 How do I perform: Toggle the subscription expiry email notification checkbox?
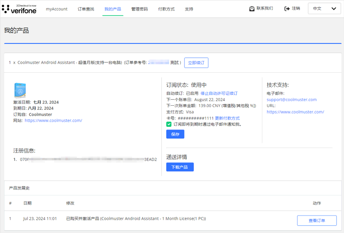point(169,124)
